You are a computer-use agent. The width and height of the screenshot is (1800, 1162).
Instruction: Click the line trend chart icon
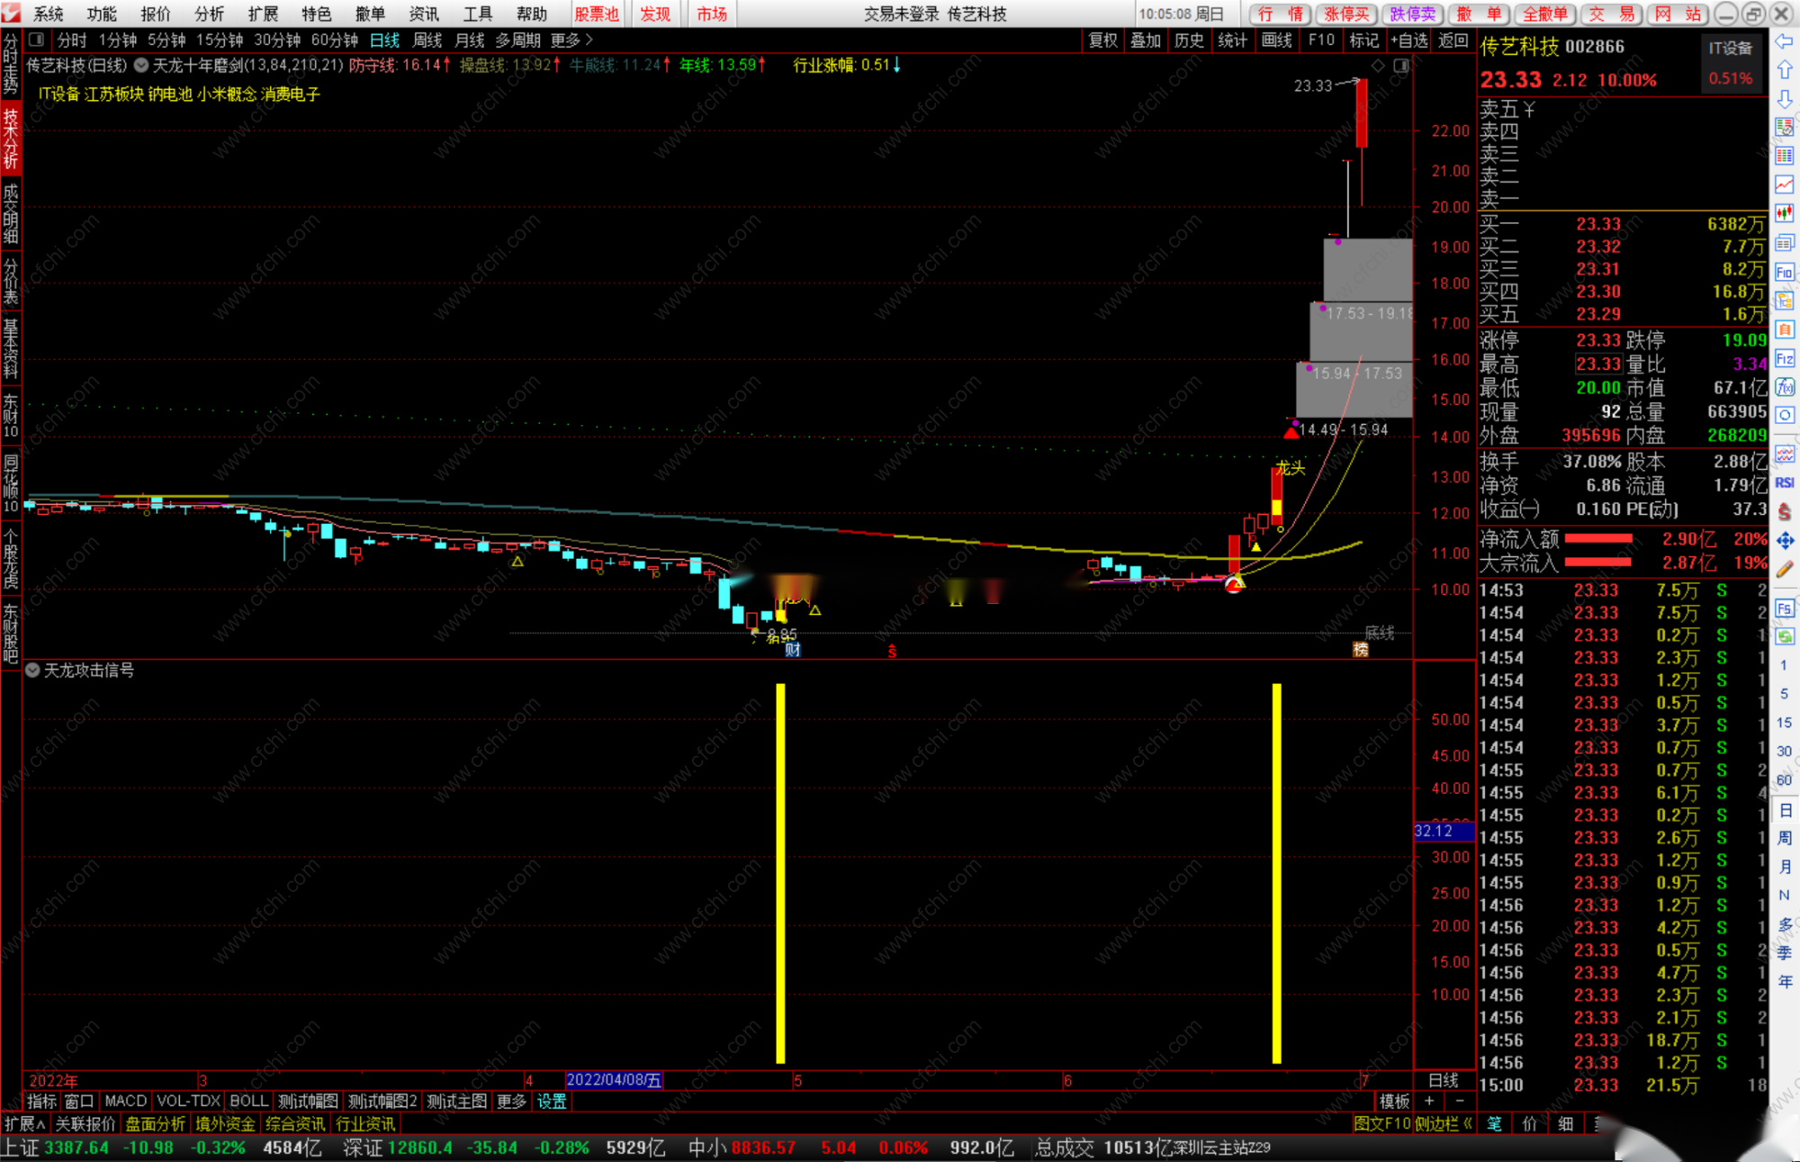[1785, 185]
